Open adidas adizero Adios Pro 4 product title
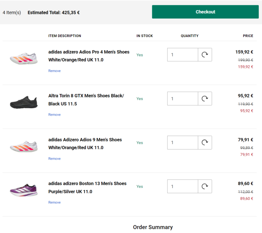 (89, 56)
